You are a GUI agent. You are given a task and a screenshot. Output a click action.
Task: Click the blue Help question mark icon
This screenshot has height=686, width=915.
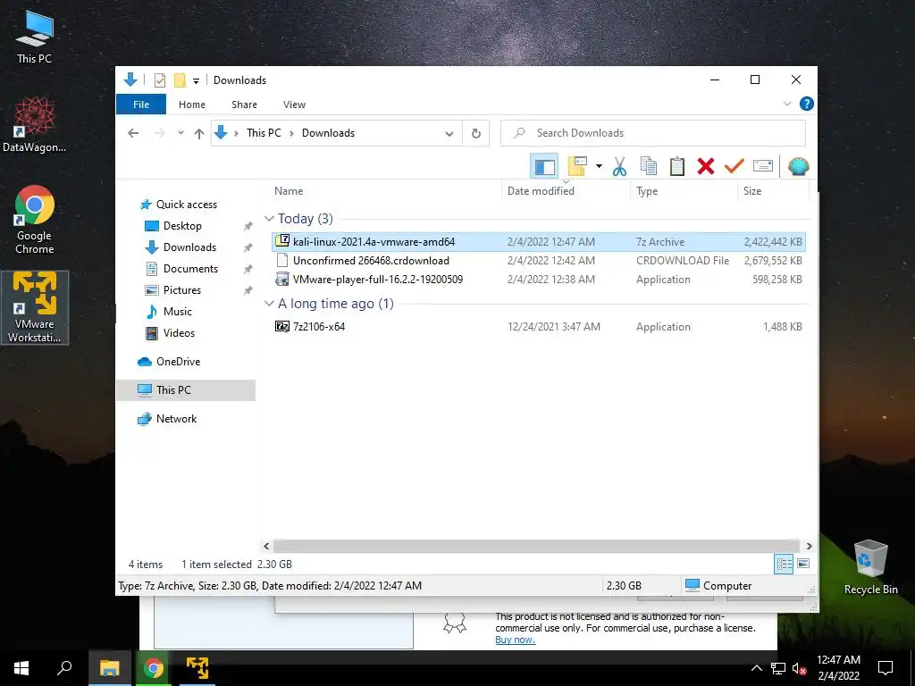tap(807, 104)
